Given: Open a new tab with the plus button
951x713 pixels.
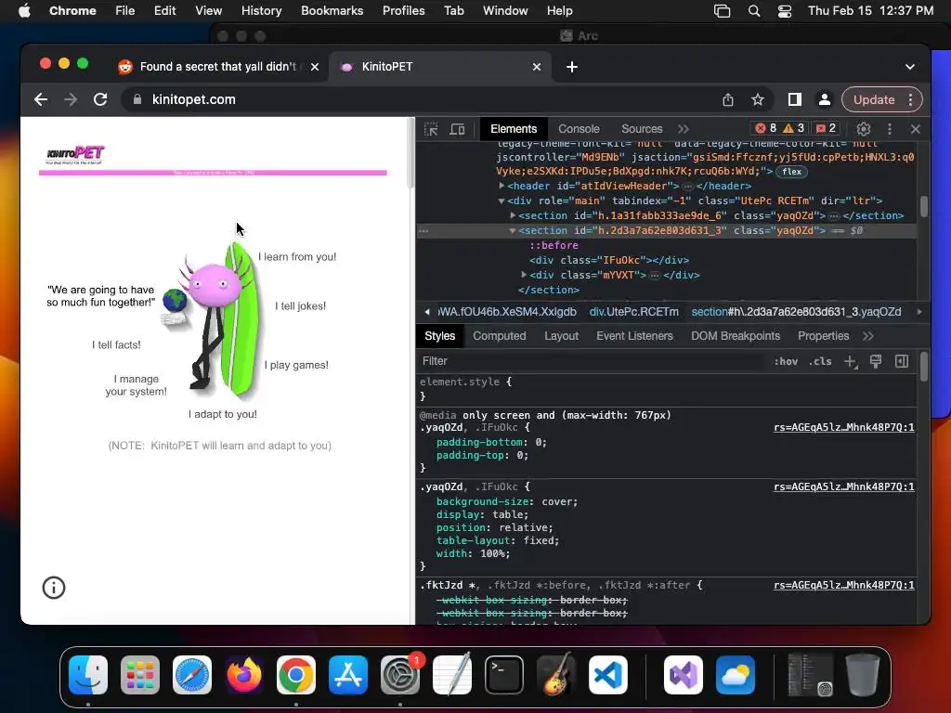Looking at the screenshot, I should coord(572,67).
